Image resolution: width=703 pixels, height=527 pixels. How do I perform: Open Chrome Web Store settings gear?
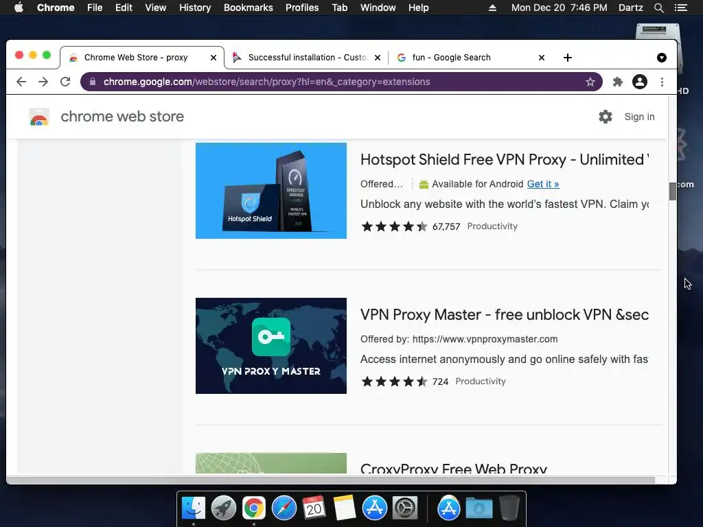point(606,117)
